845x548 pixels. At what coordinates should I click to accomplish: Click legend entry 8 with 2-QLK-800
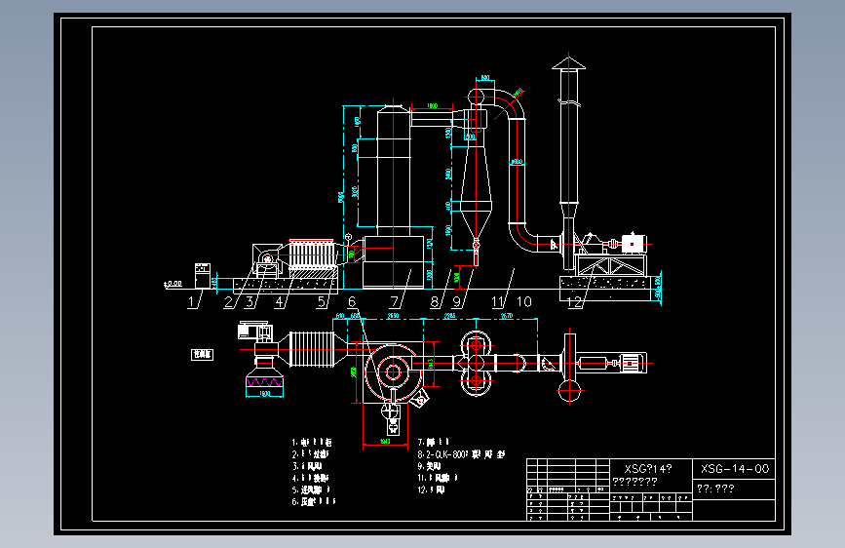click(x=461, y=454)
